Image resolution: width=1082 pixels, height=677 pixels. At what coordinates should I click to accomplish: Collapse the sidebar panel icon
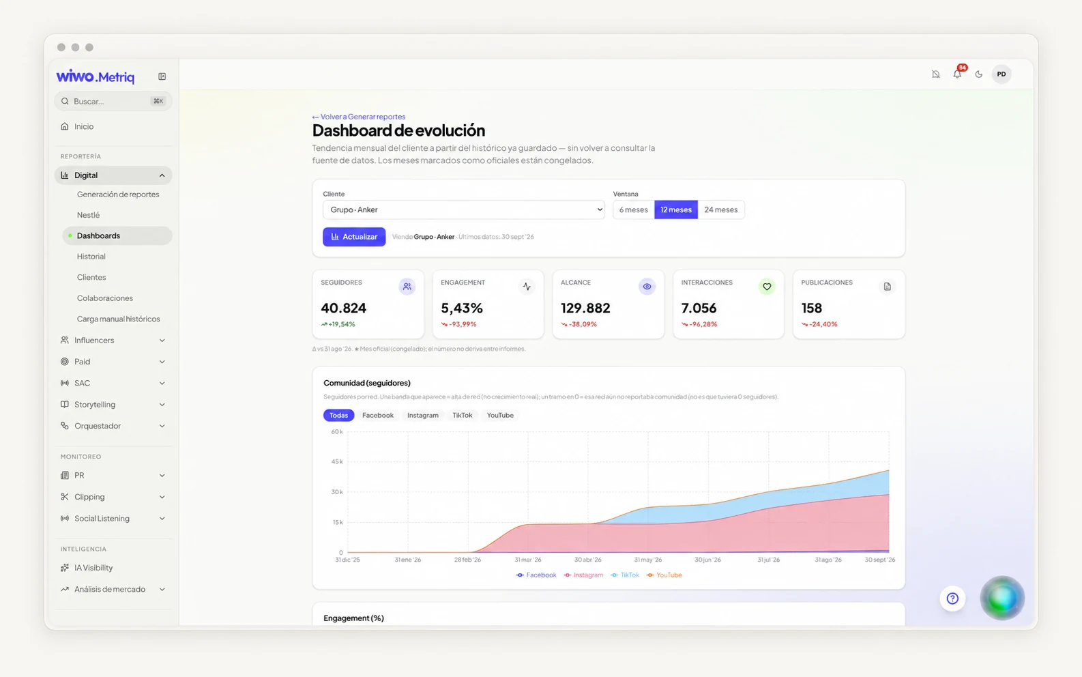coord(162,76)
